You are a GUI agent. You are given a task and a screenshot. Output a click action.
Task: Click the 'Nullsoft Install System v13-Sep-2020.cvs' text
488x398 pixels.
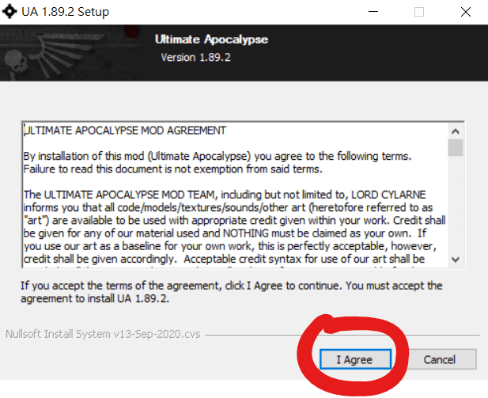103,334
